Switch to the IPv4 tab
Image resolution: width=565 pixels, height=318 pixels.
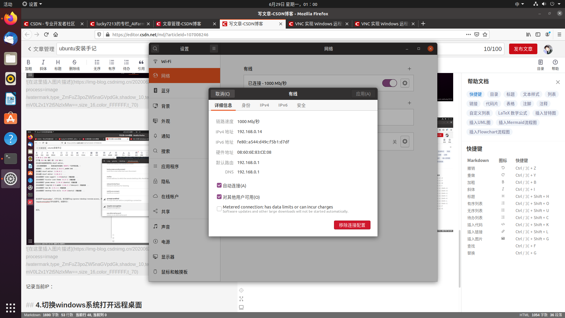pos(264,105)
